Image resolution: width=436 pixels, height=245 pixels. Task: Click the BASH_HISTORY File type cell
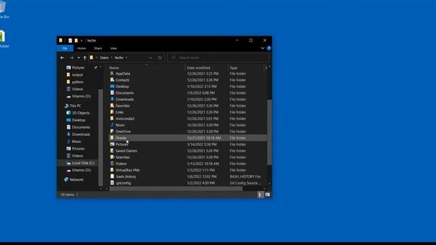(x=245, y=176)
